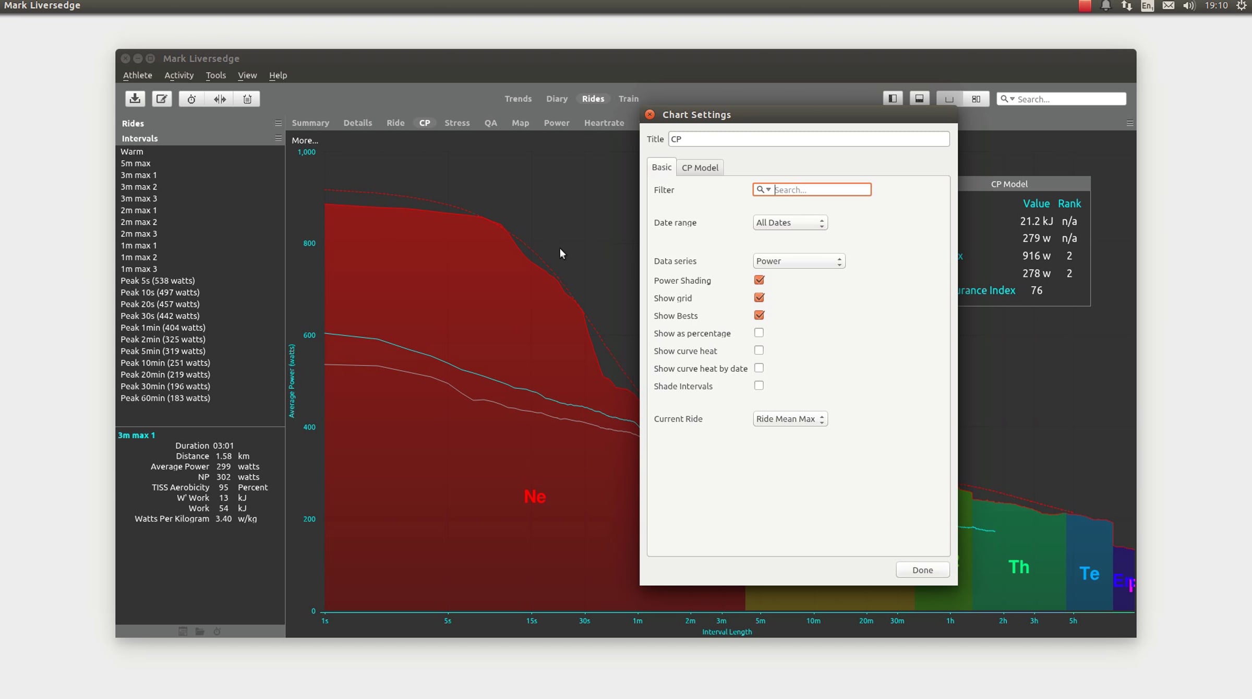The width and height of the screenshot is (1252, 699).
Task: Click the stopwatch find intervals icon
Action: 191,99
